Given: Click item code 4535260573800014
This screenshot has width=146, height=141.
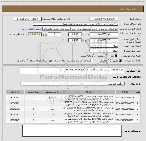Looking at the screenshot, I should (125, 120).
